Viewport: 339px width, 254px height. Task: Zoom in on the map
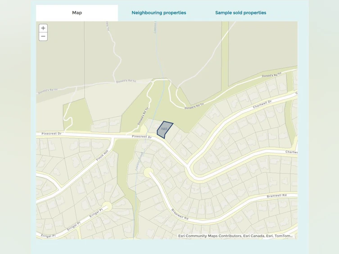coord(43,28)
